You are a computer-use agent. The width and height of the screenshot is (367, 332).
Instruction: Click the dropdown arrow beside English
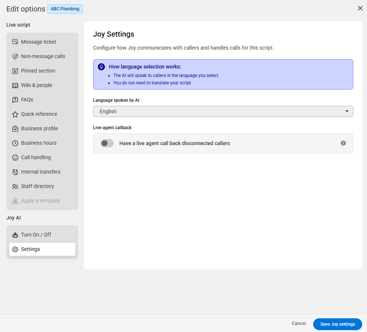pyautogui.click(x=347, y=111)
